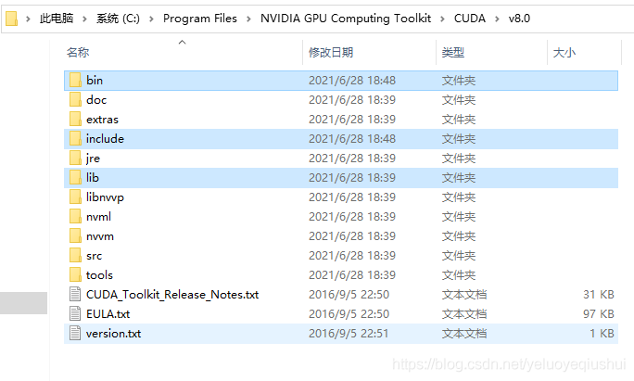The image size is (634, 381).
Task: Click the lib folder icon
Action: pos(75,177)
